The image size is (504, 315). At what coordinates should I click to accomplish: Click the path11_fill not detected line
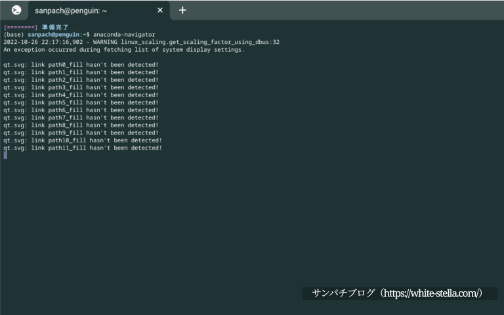(x=83, y=148)
